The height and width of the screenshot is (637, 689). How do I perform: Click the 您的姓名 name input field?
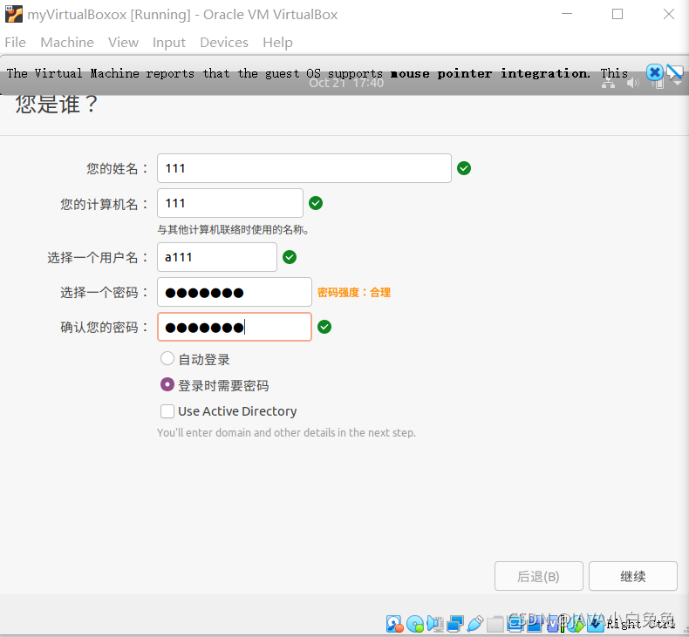304,168
